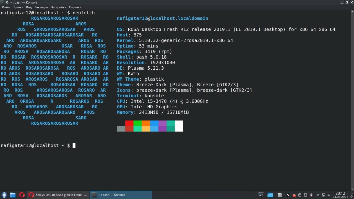Switch keyboard layout via us indicator
Image resolution: width=354 pixels, height=199 pixels.
pyautogui.click(x=317, y=195)
